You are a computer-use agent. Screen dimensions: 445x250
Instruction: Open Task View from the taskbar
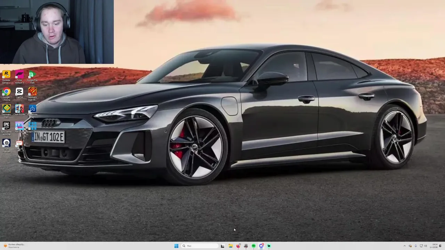pos(222,246)
